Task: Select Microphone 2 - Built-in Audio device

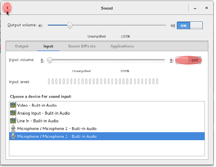Action: click(107, 128)
